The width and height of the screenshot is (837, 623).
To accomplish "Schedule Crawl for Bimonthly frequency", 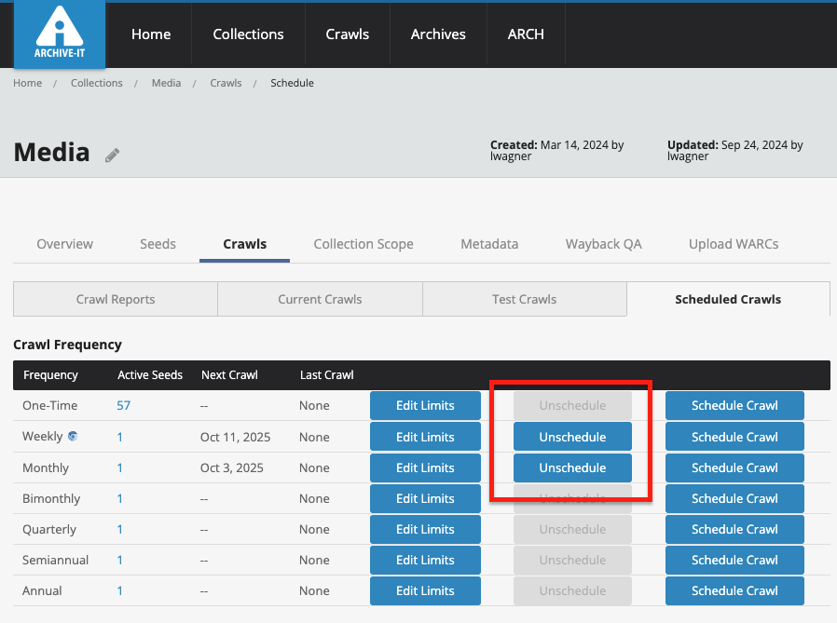I will tap(734, 499).
